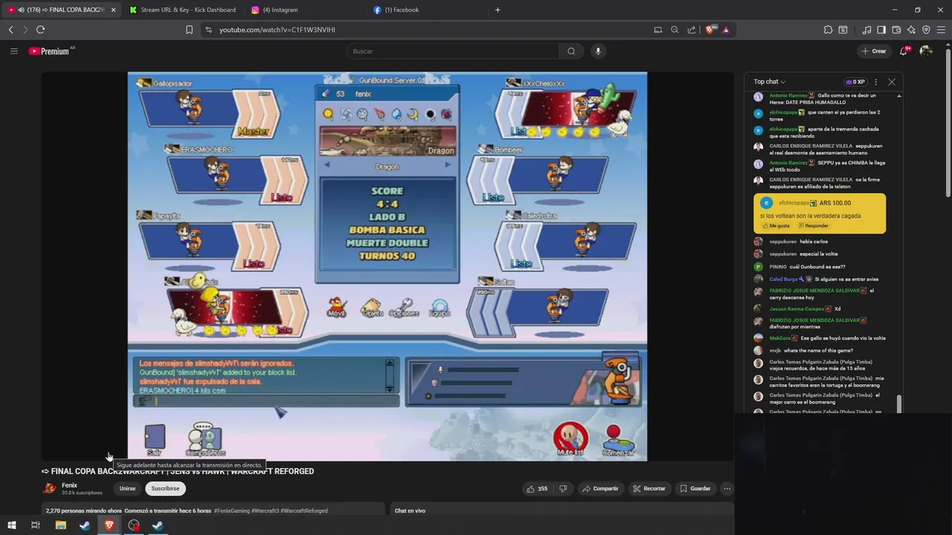This screenshot has width=952, height=535.
Task: Install app icon in address bar
Action: [657, 30]
